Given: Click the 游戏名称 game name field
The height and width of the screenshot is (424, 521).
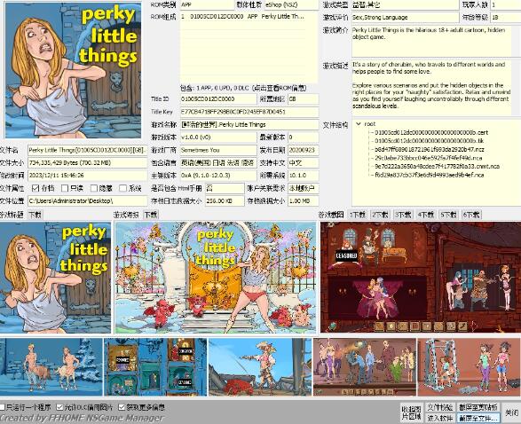Looking at the screenshot, I should point(249,124).
